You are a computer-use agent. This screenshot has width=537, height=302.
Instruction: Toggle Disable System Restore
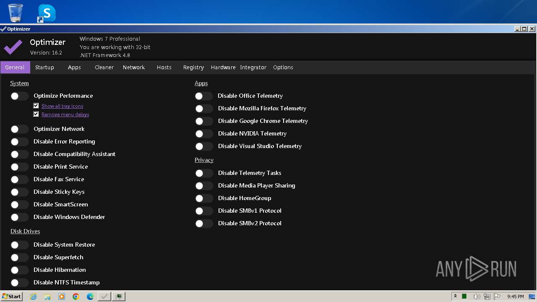[19, 245]
